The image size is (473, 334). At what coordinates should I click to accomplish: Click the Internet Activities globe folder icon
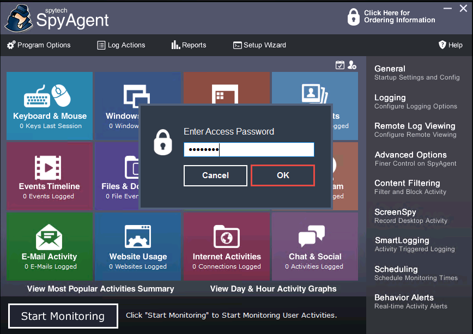[227, 236]
